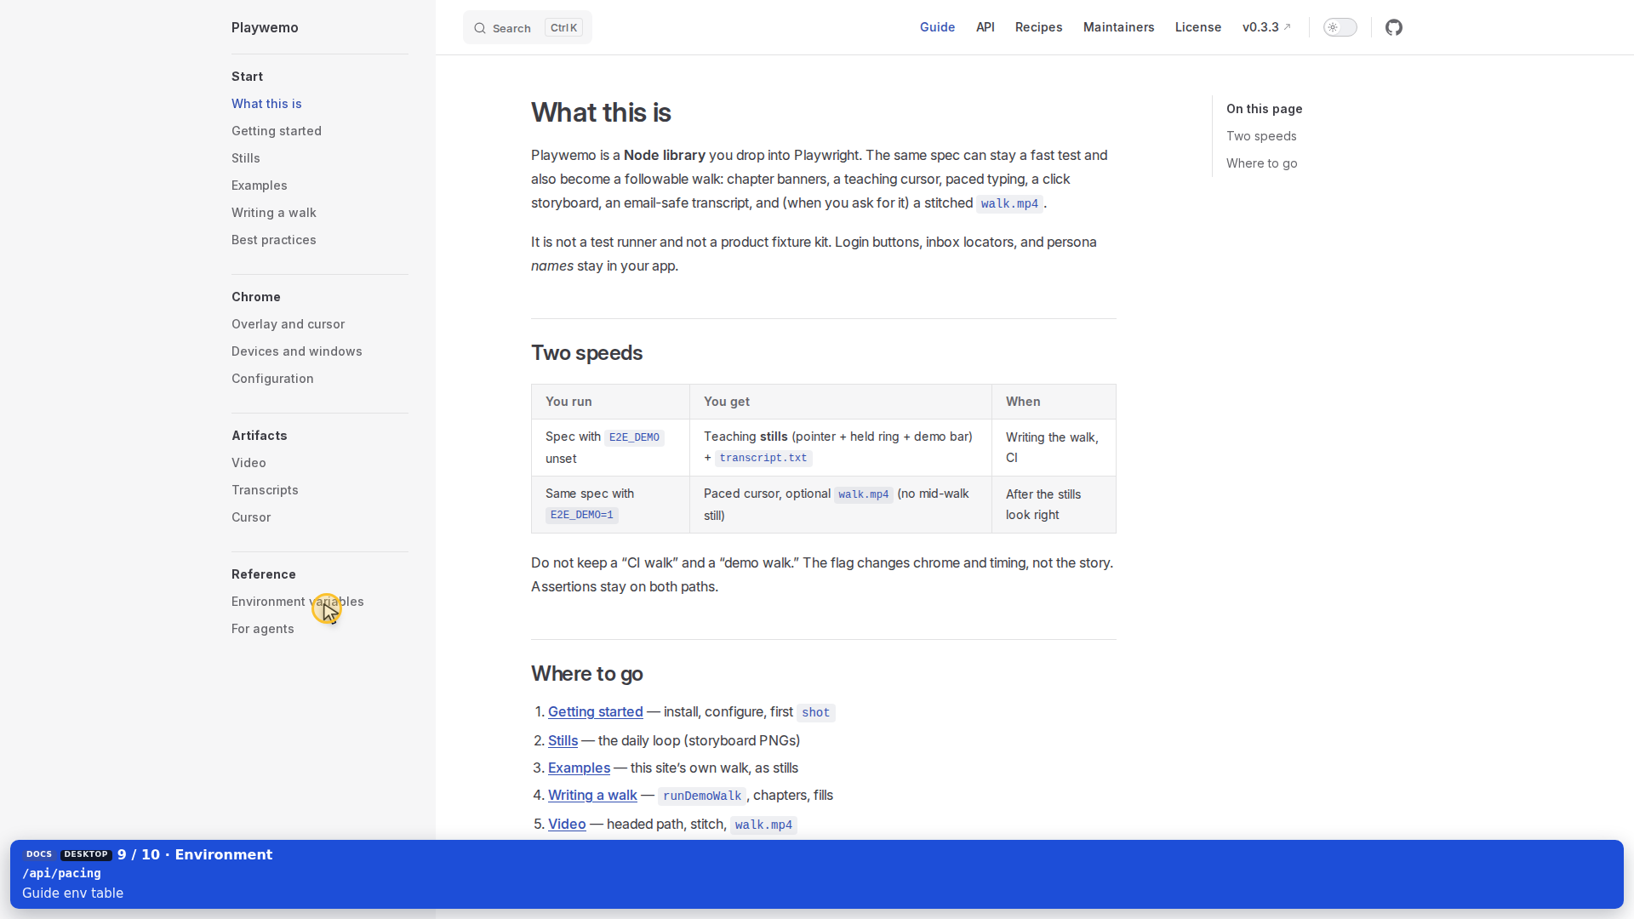Switch to the Recipes section
Image resolution: width=1634 pixels, height=919 pixels.
1038,27
